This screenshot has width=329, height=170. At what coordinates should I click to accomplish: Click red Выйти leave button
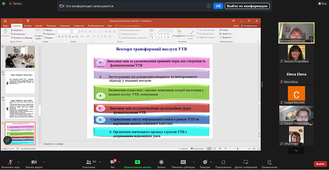[320, 164]
